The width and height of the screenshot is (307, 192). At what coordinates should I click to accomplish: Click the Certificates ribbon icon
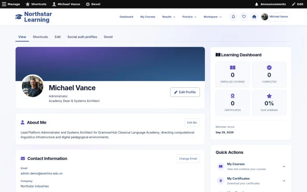tap(232, 96)
